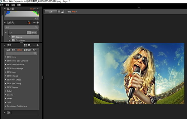Click the presets search input field
This screenshot has width=187, height=119.
[22, 53]
